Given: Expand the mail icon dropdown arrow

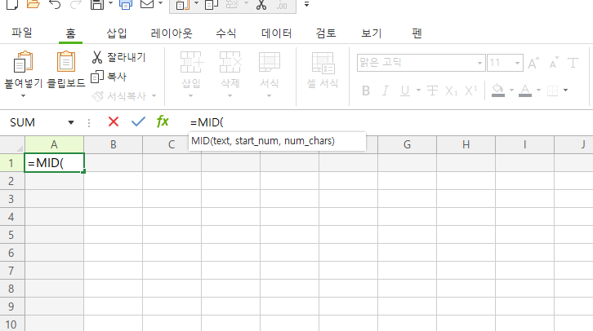Looking at the screenshot, I should (x=160, y=3).
